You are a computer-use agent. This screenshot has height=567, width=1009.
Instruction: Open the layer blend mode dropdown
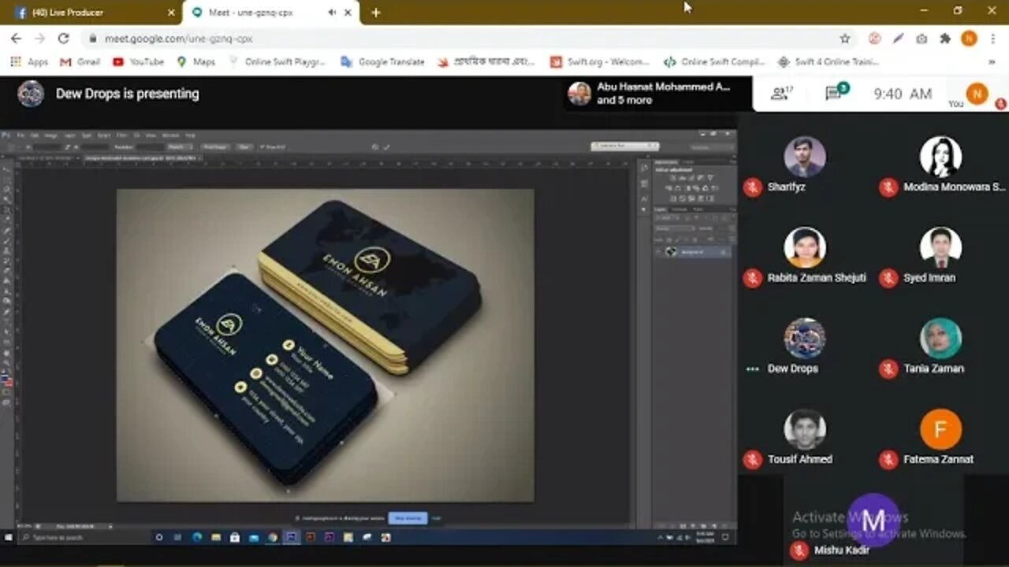tap(675, 228)
